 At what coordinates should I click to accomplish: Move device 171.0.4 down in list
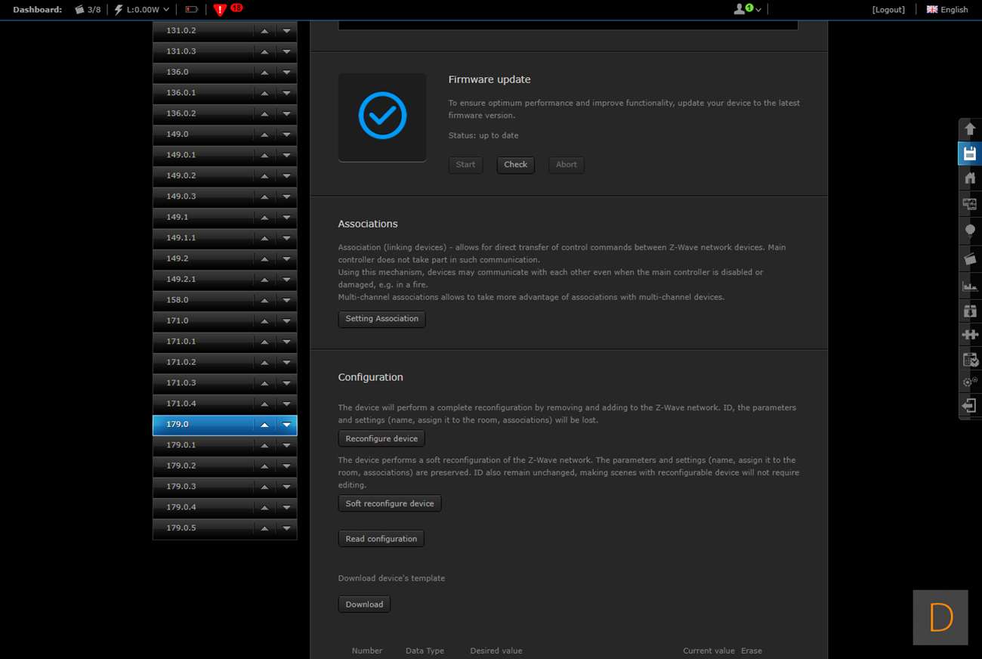[x=286, y=404]
